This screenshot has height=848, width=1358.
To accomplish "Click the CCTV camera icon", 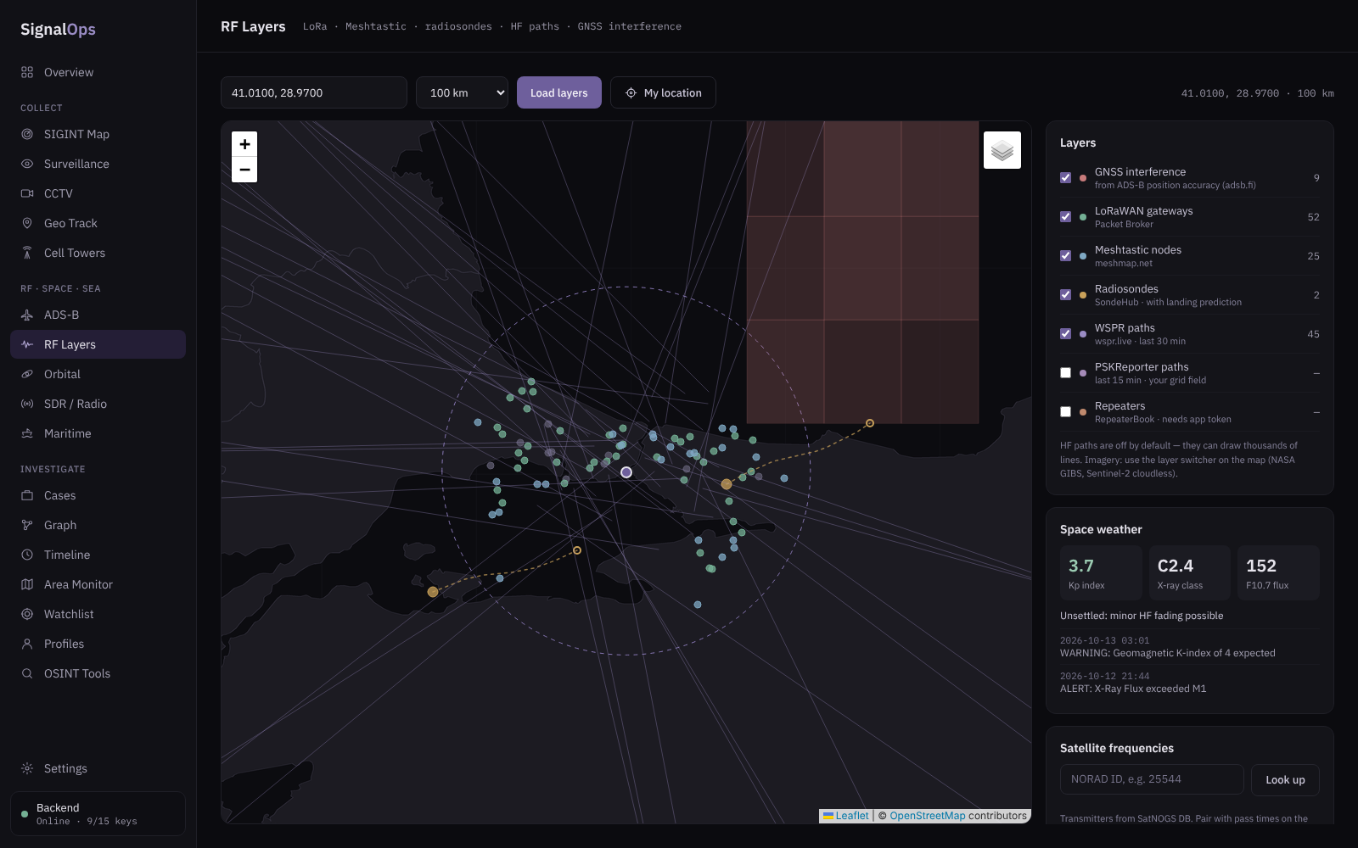I will [27, 193].
